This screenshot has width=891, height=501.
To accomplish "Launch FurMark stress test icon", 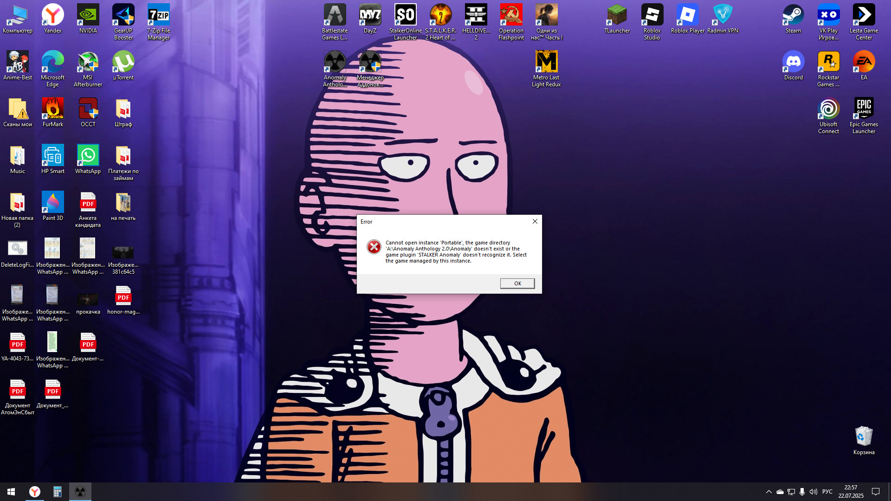I will (x=53, y=112).
